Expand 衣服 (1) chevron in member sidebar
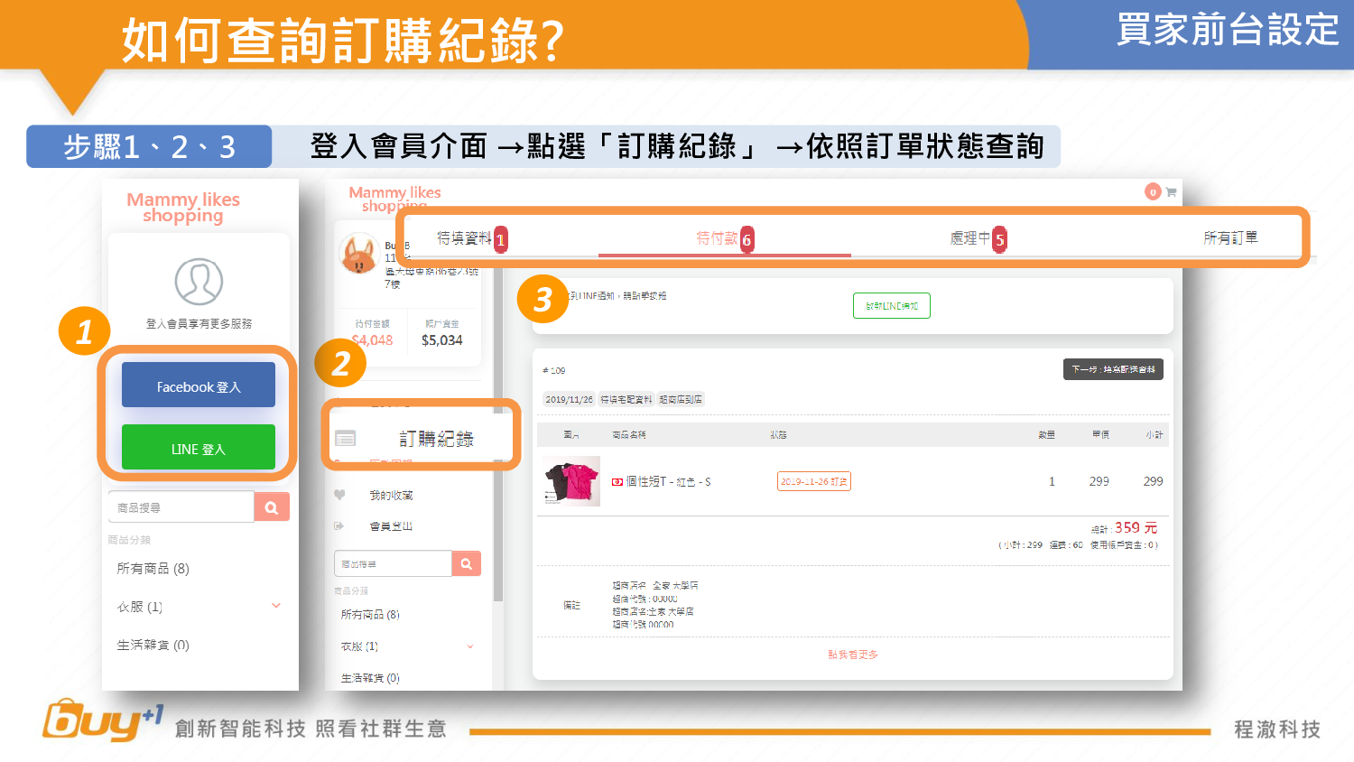 (470, 646)
